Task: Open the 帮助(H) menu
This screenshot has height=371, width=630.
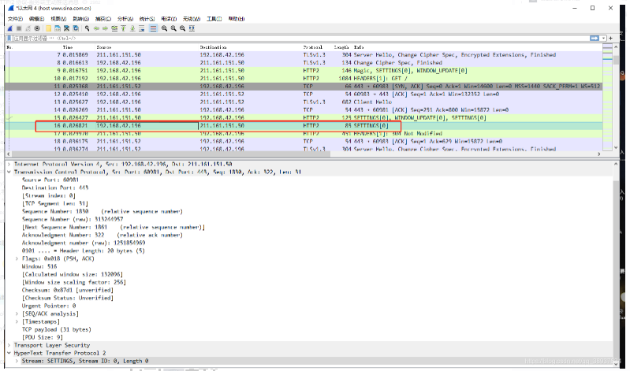Action: [237, 19]
